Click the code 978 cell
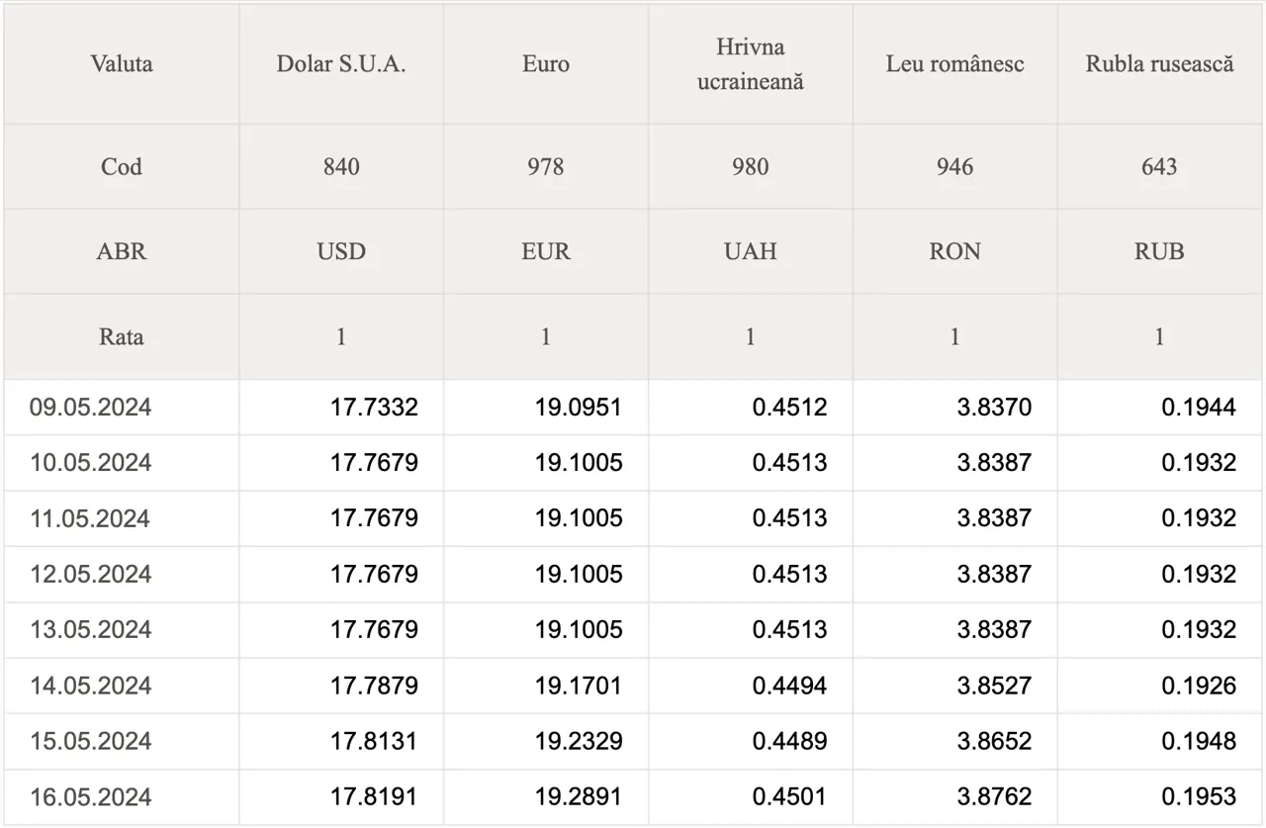This screenshot has height=828, width=1266. [x=546, y=166]
